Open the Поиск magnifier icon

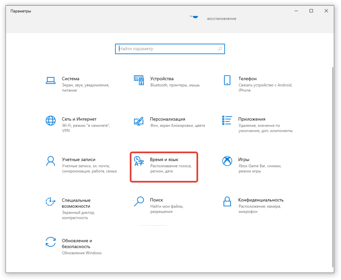click(139, 201)
